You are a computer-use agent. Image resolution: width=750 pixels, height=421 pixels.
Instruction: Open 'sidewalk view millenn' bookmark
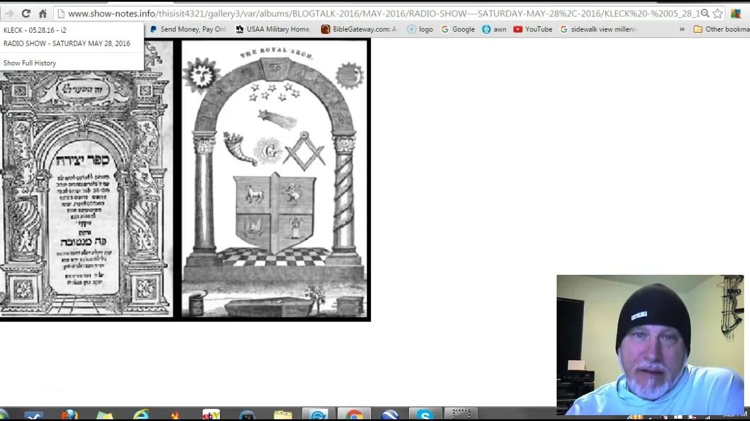[x=599, y=29]
